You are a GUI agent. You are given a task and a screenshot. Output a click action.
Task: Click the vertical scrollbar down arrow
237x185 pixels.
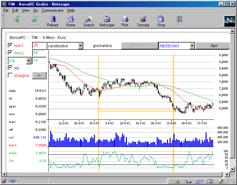point(232,169)
